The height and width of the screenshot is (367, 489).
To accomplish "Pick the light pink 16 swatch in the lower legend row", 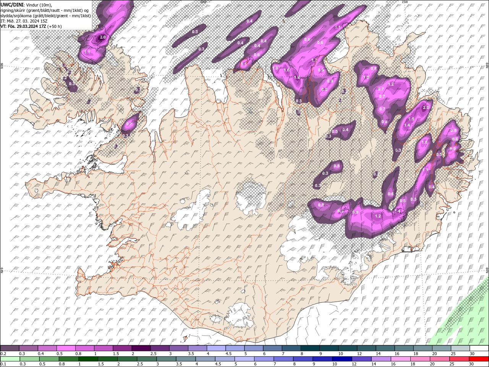I will pyautogui.click(x=400, y=359).
